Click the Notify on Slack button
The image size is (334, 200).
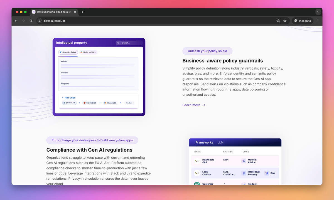point(88,52)
